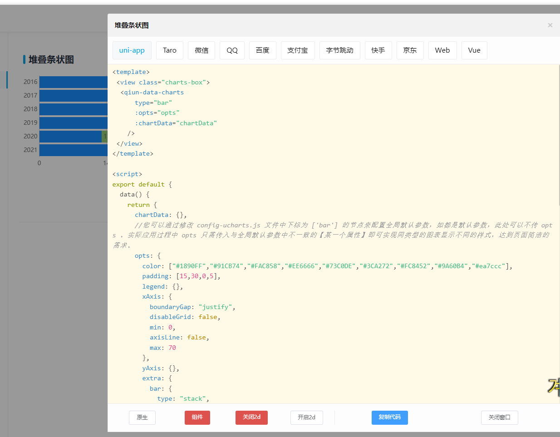Click the 'chartData: {},' code line
Screen dimensions: 560x437
[x=161, y=215]
